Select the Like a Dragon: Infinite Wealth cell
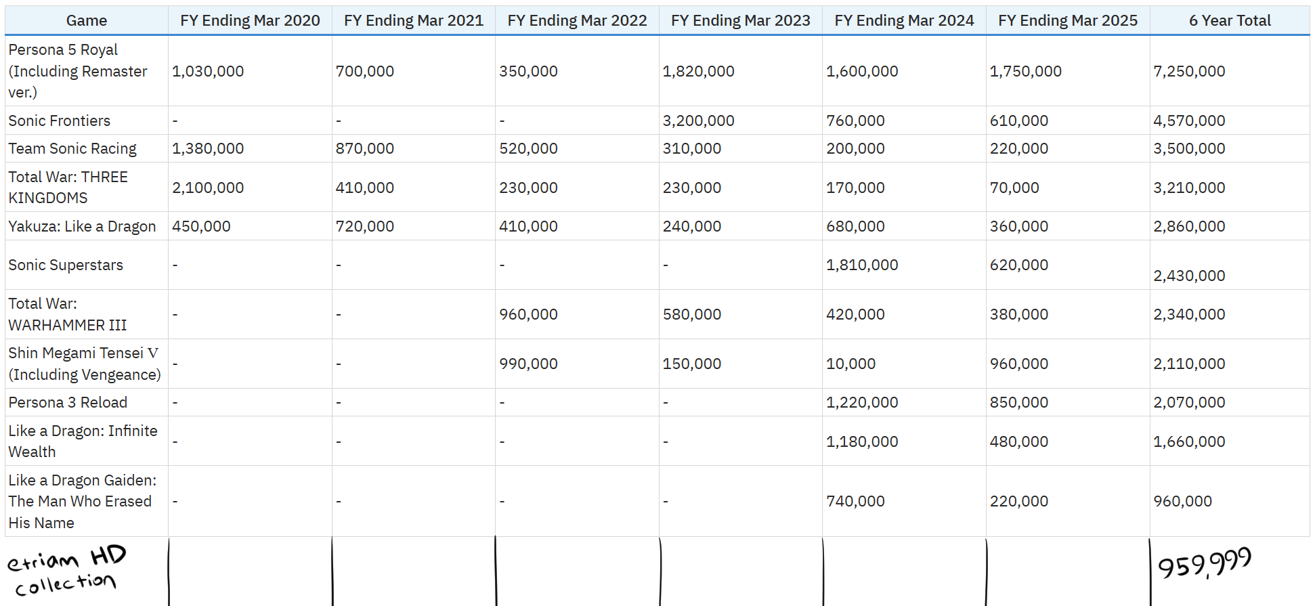Image resolution: width=1315 pixels, height=606 pixels. [x=87, y=441]
